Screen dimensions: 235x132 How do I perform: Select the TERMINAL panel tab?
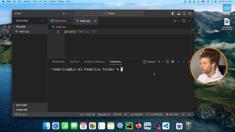tap(115, 62)
